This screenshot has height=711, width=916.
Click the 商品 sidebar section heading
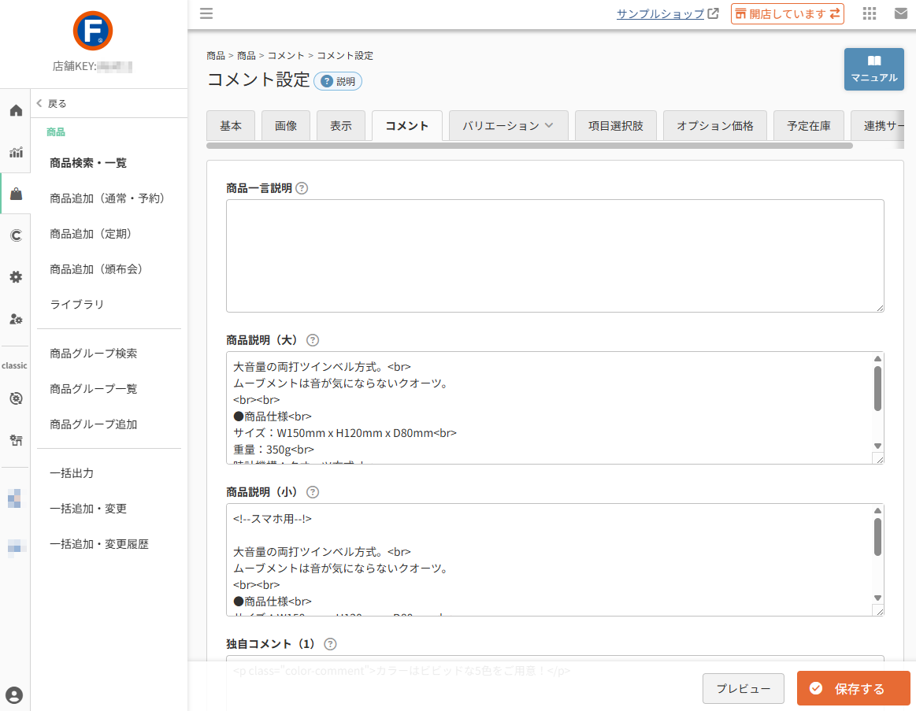[x=56, y=132]
